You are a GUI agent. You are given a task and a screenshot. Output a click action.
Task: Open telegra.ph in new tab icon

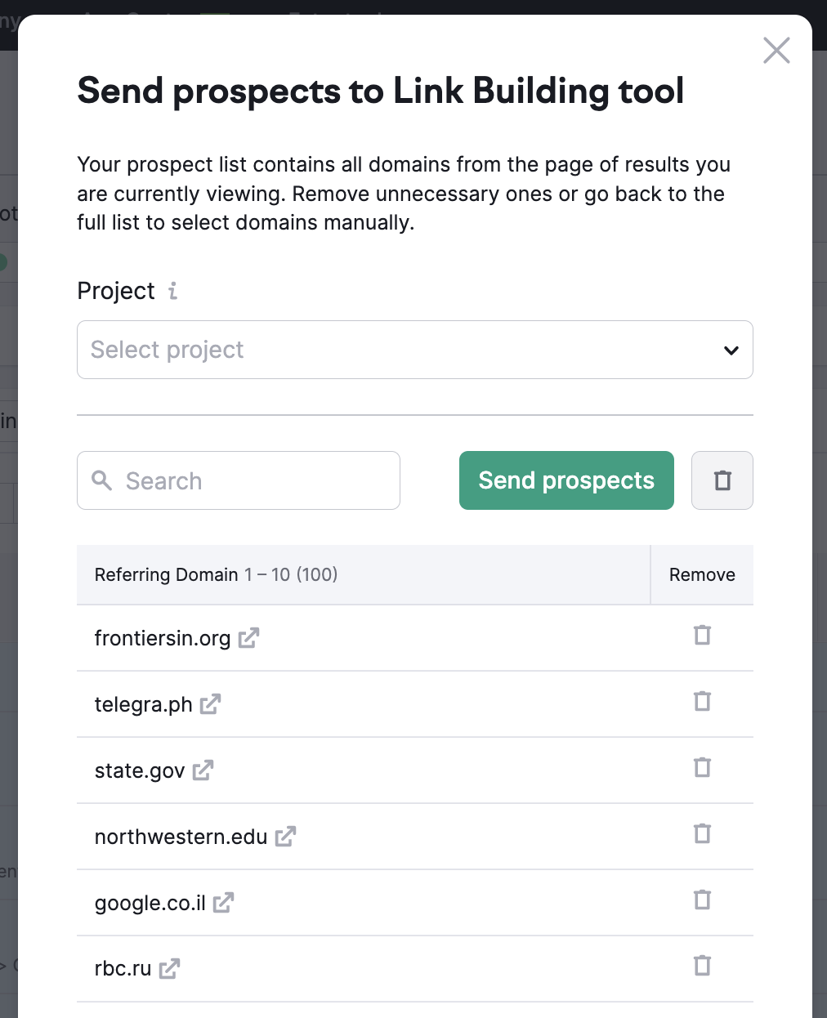210,704
